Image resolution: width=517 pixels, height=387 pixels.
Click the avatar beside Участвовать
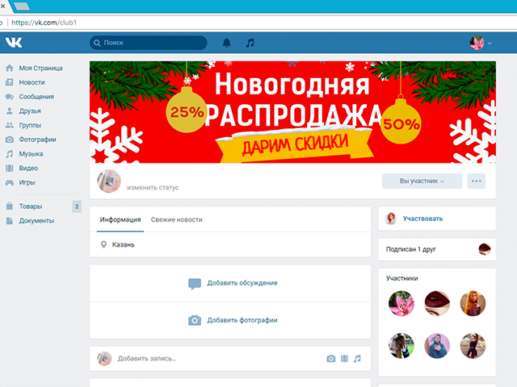click(391, 218)
